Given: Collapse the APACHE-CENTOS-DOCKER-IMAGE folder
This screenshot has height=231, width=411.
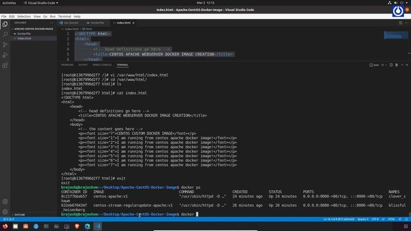Looking at the screenshot, I should (x=33, y=29).
